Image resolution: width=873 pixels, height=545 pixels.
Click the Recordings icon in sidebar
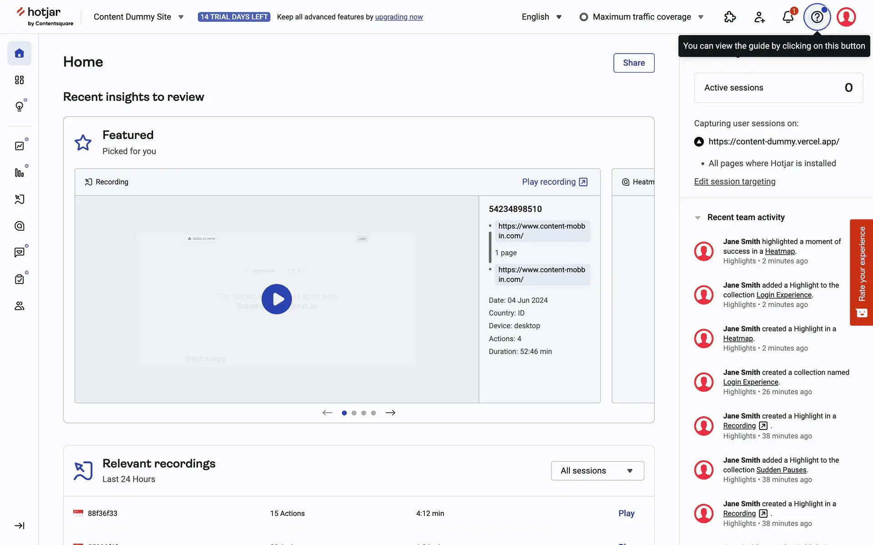(x=19, y=199)
